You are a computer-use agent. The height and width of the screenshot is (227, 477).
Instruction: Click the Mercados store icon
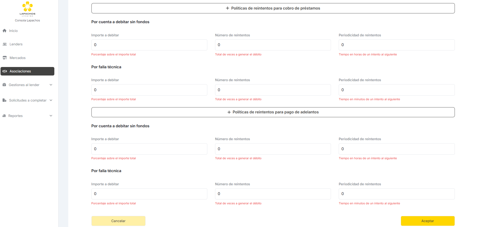point(5,58)
